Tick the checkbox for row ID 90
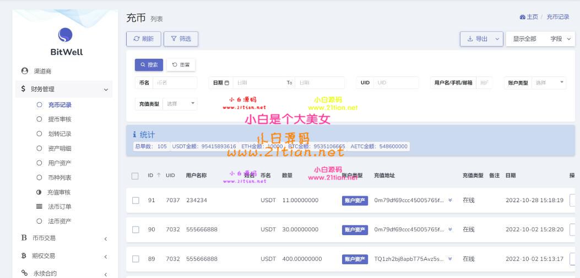Screen dimensions: 580x278 coord(135,230)
